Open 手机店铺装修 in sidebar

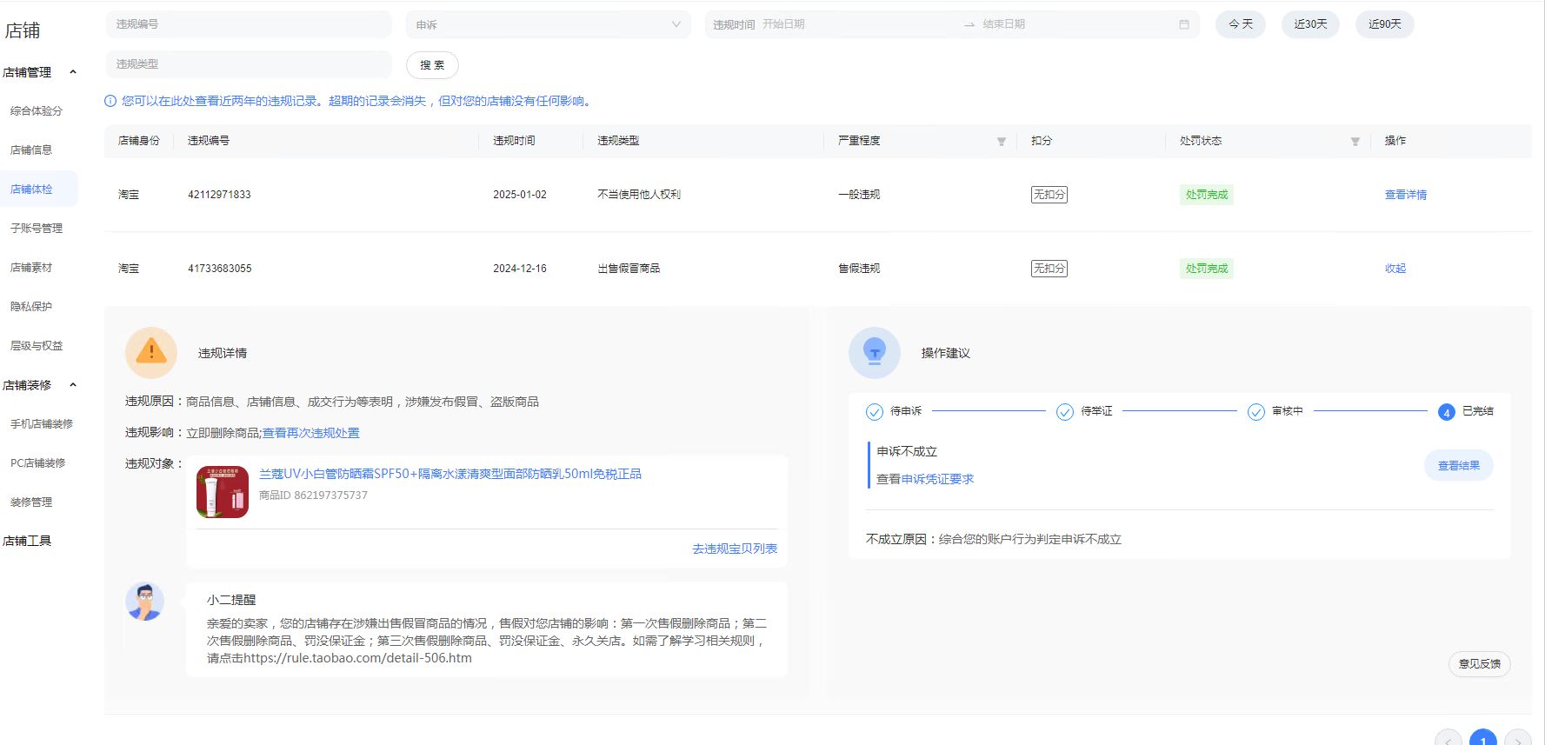[42, 424]
